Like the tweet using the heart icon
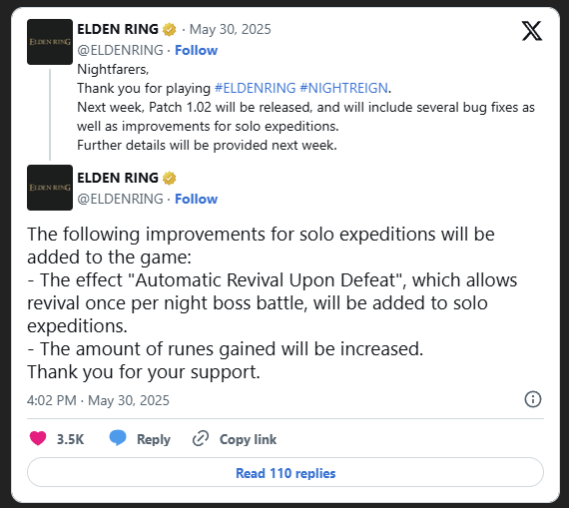This screenshot has height=508, width=569. 38,438
